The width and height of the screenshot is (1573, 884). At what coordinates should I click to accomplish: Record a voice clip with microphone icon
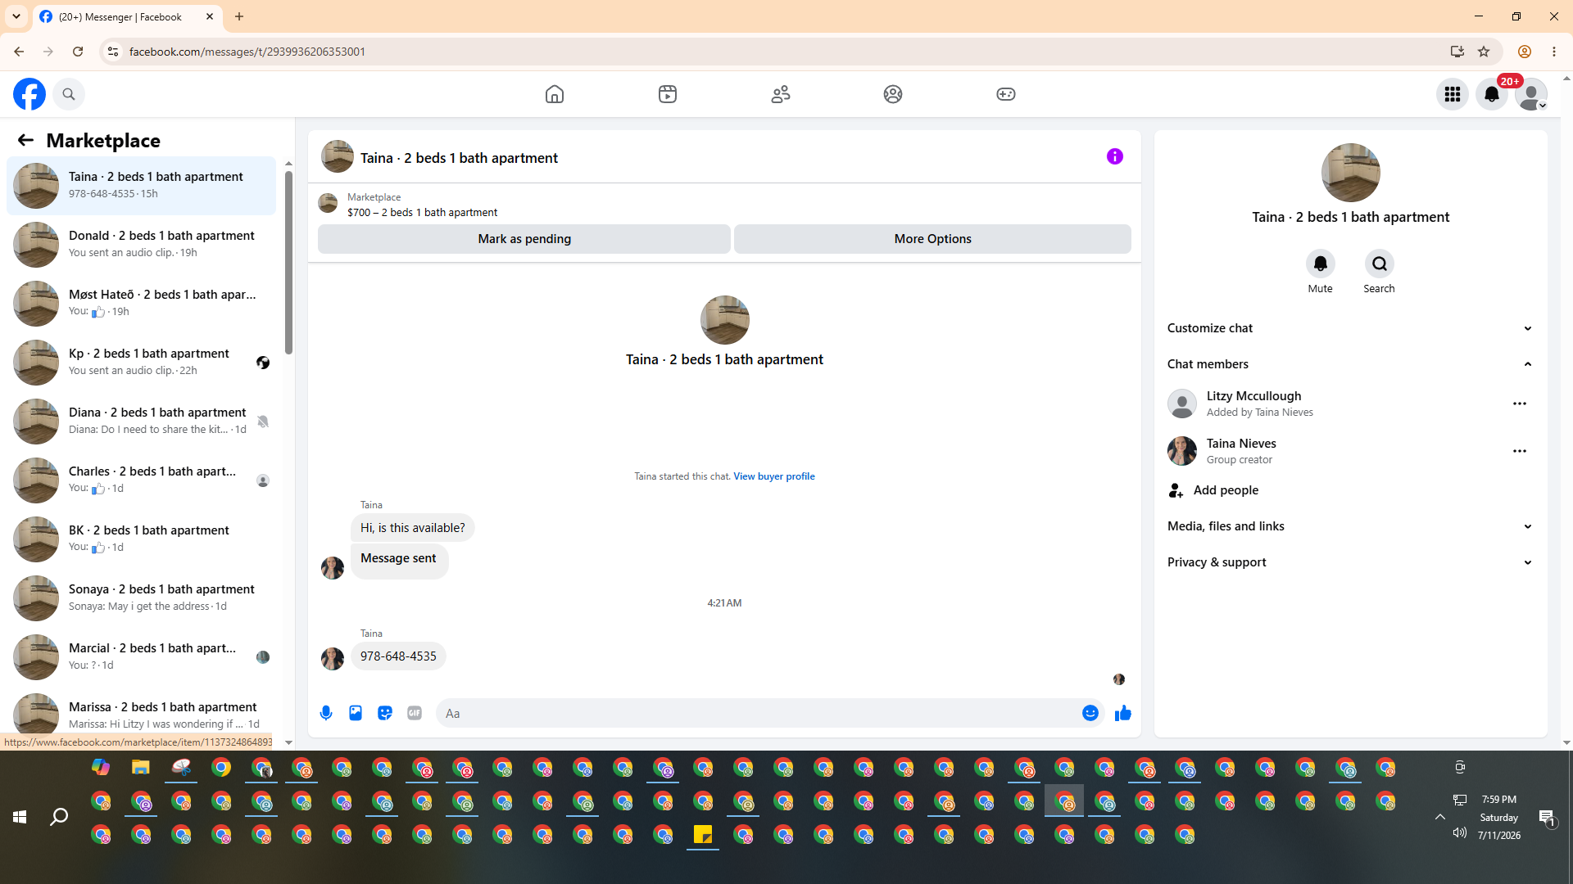326,713
